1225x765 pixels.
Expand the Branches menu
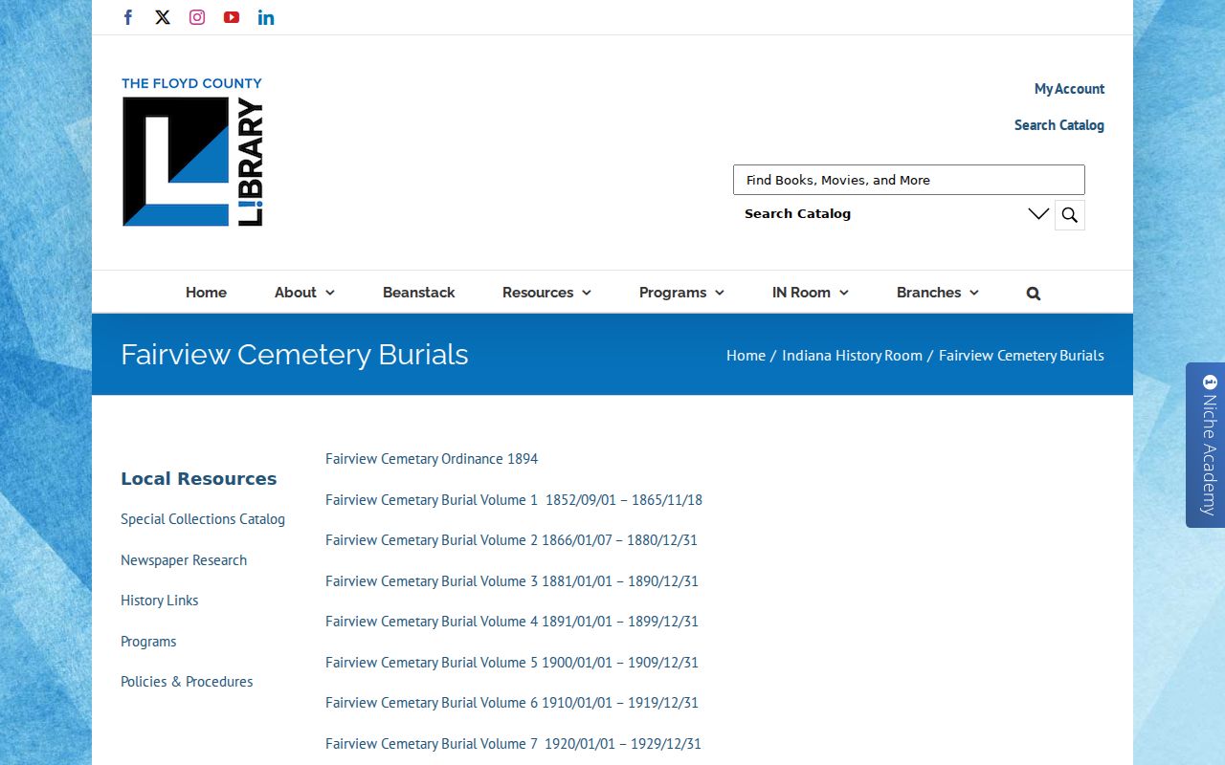(938, 293)
